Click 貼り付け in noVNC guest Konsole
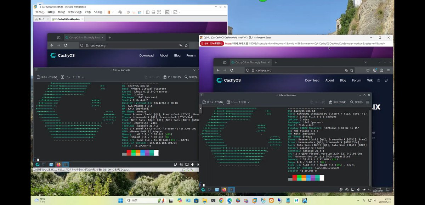This screenshot has height=205, width=425. (338, 102)
